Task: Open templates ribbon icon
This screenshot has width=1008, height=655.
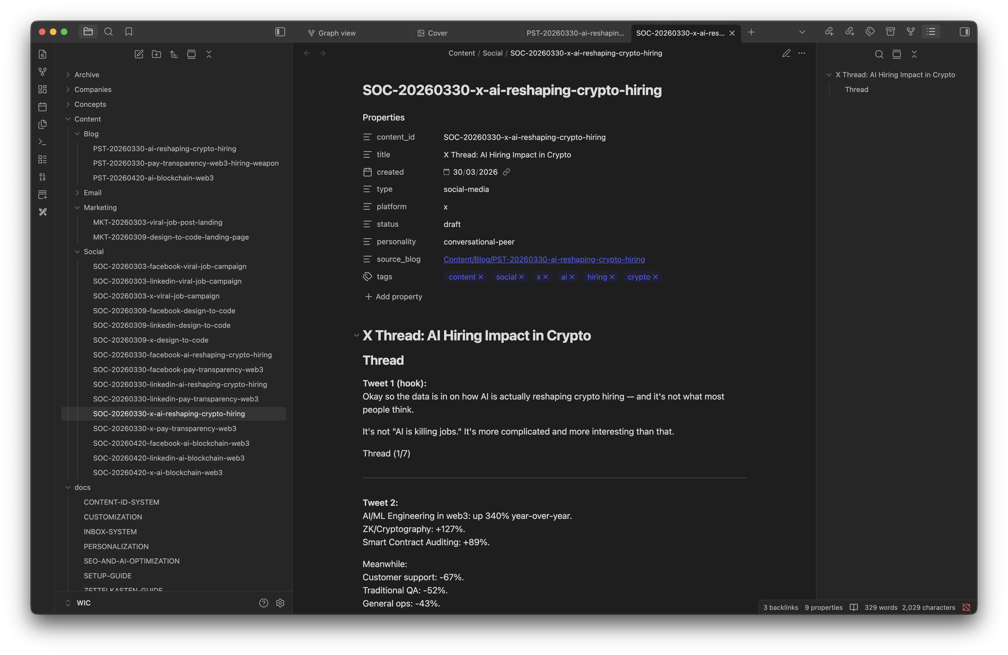Action: click(42, 125)
